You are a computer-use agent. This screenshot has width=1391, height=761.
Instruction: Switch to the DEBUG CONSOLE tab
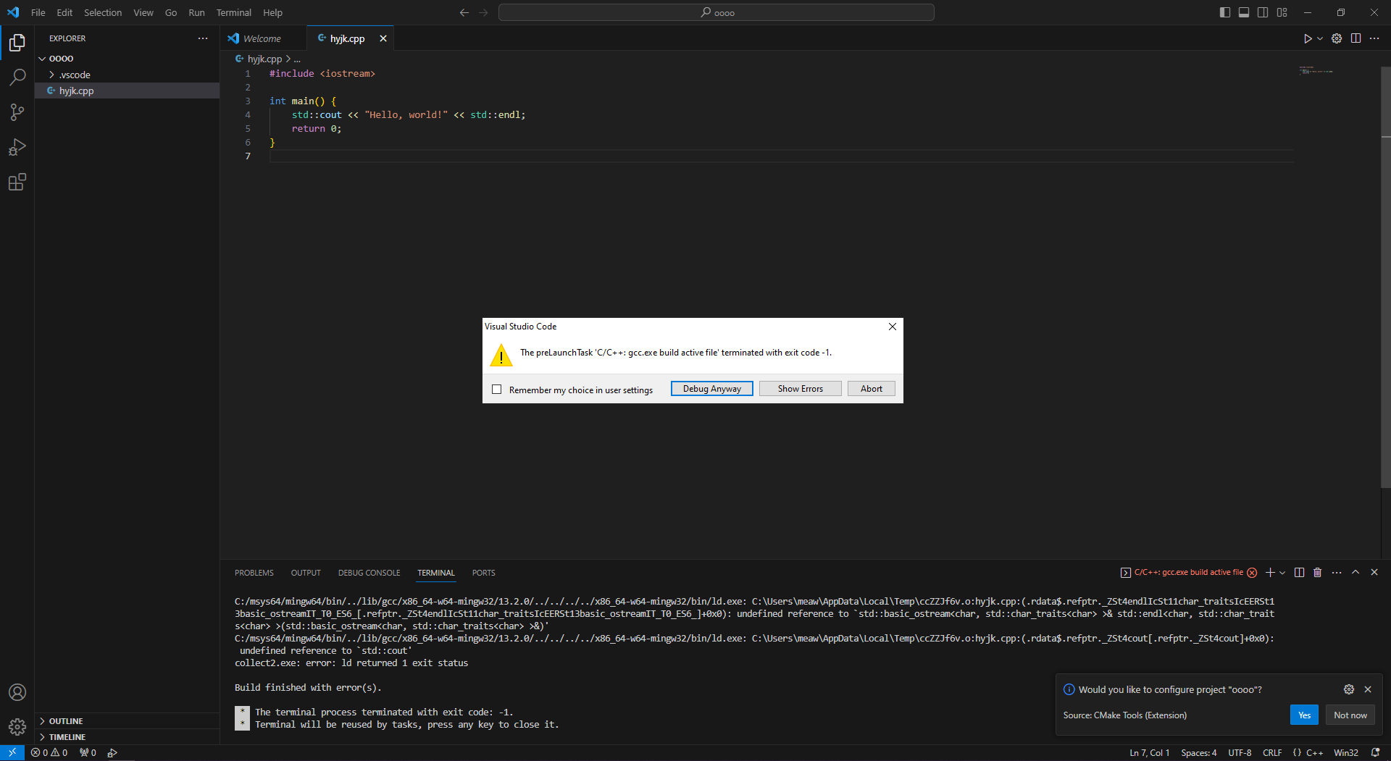coord(369,573)
